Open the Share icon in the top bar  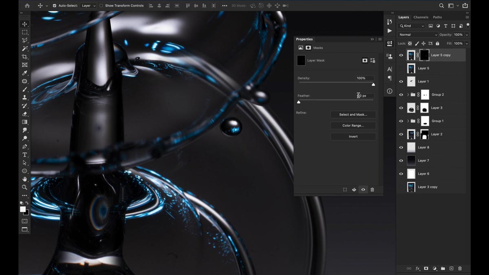pos(465,6)
